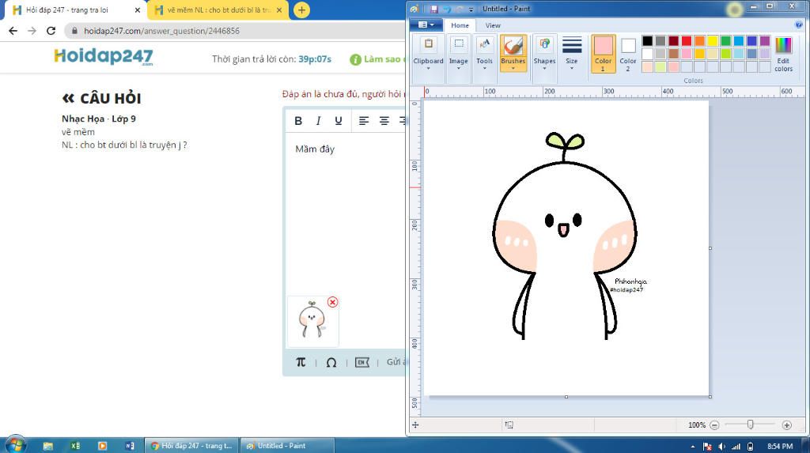Remove the attached image with red X

(333, 302)
